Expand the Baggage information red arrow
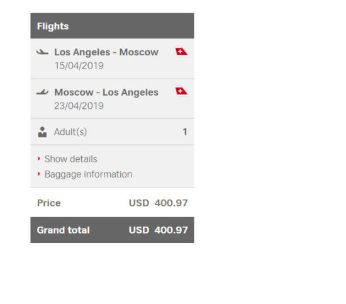This screenshot has height=304, width=346. point(39,174)
